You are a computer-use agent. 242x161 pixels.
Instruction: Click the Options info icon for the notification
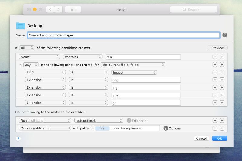tap(166, 128)
